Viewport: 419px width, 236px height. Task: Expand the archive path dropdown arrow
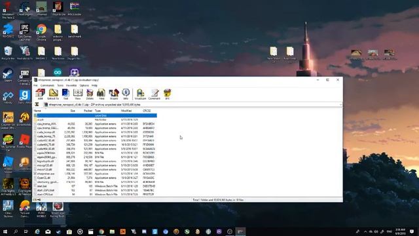tap(340, 105)
